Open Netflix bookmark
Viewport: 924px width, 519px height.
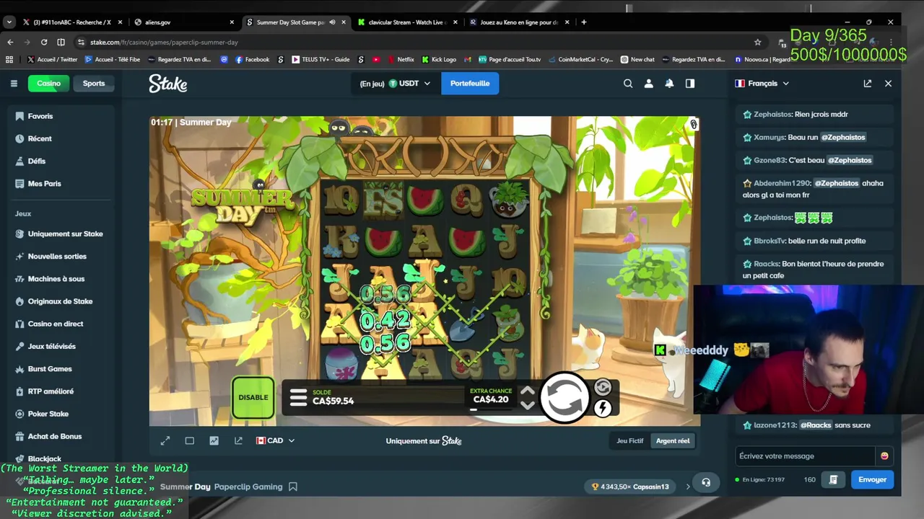point(401,60)
